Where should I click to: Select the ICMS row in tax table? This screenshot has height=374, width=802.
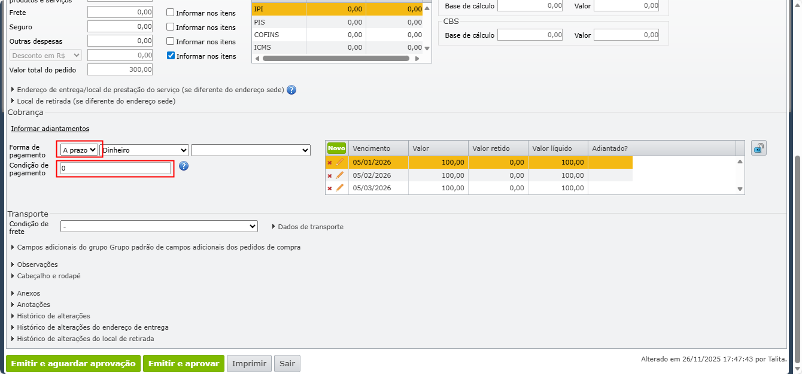[338, 47]
